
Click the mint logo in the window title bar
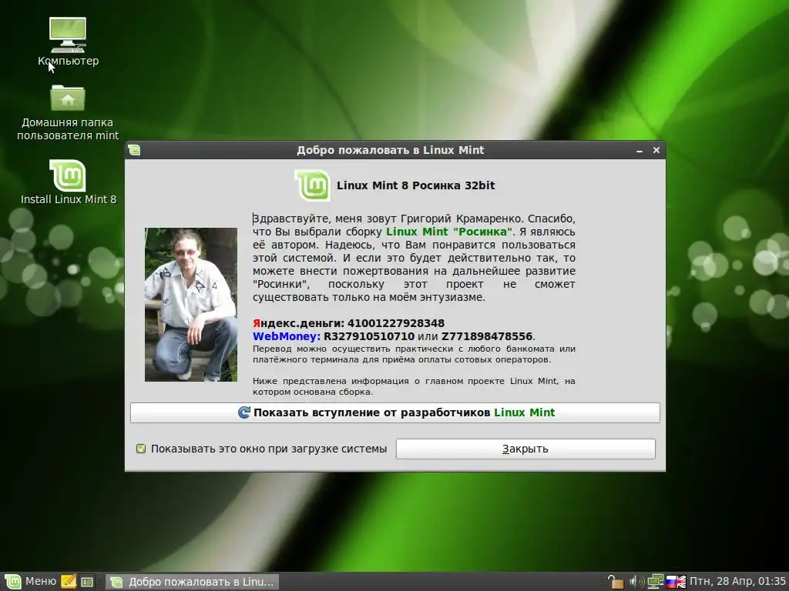[134, 150]
